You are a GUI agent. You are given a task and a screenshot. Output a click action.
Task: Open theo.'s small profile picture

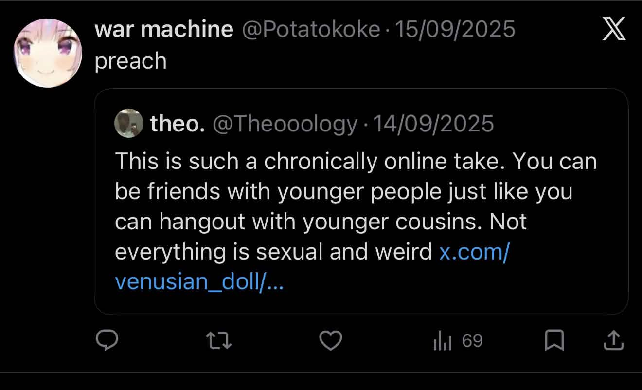click(x=128, y=124)
